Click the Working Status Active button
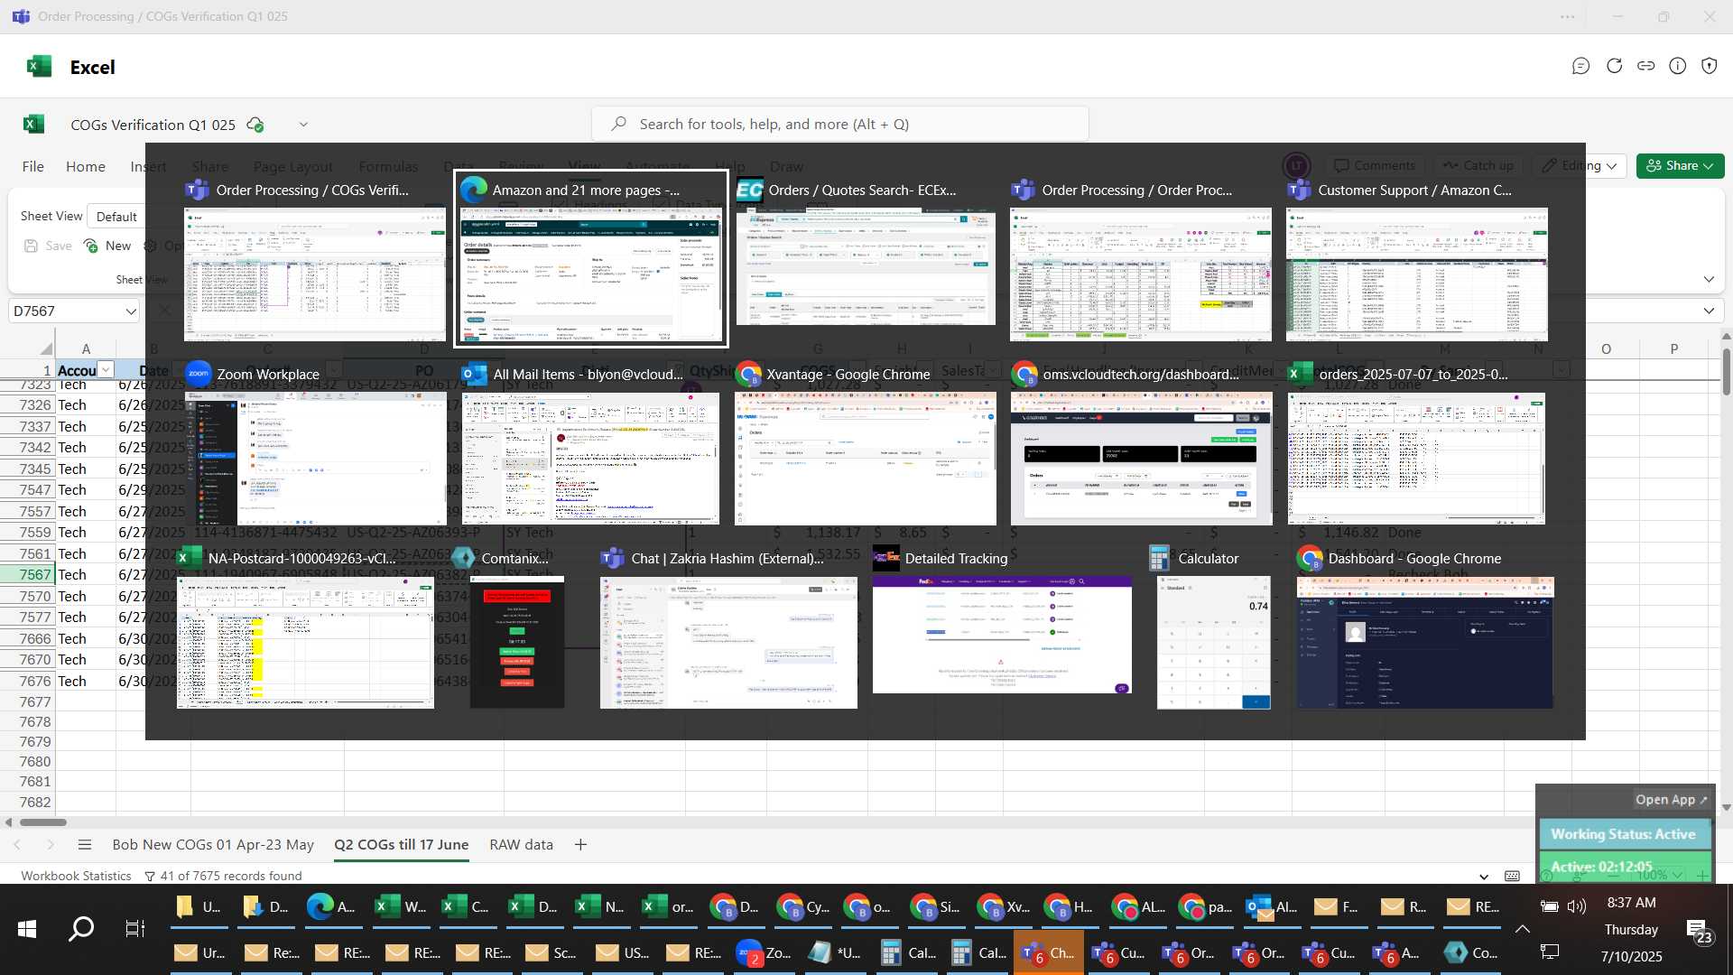This screenshot has width=1733, height=975. pos(1624,834)
